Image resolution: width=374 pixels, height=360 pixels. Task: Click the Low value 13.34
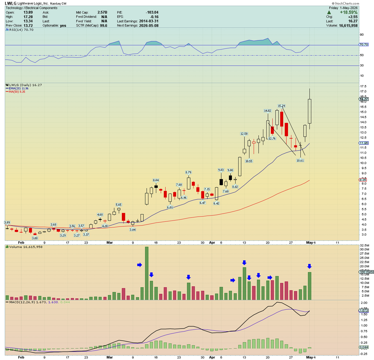[x=28, y=21]
